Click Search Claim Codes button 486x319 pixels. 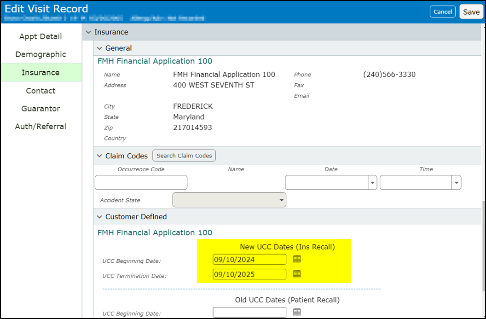tap(184, 156)
